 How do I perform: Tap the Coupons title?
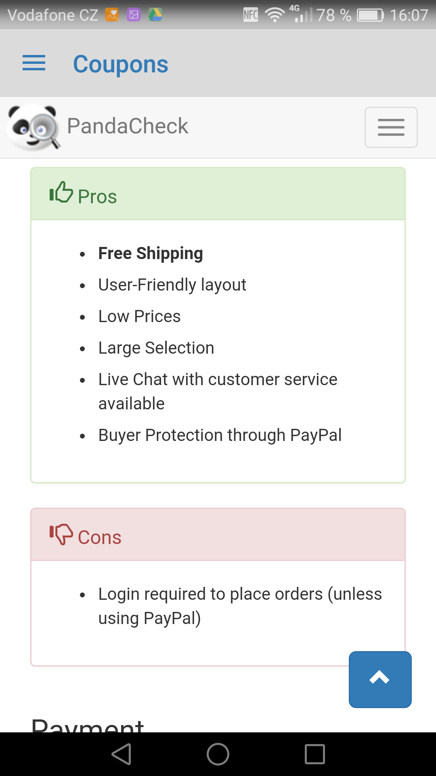point(120,64)
